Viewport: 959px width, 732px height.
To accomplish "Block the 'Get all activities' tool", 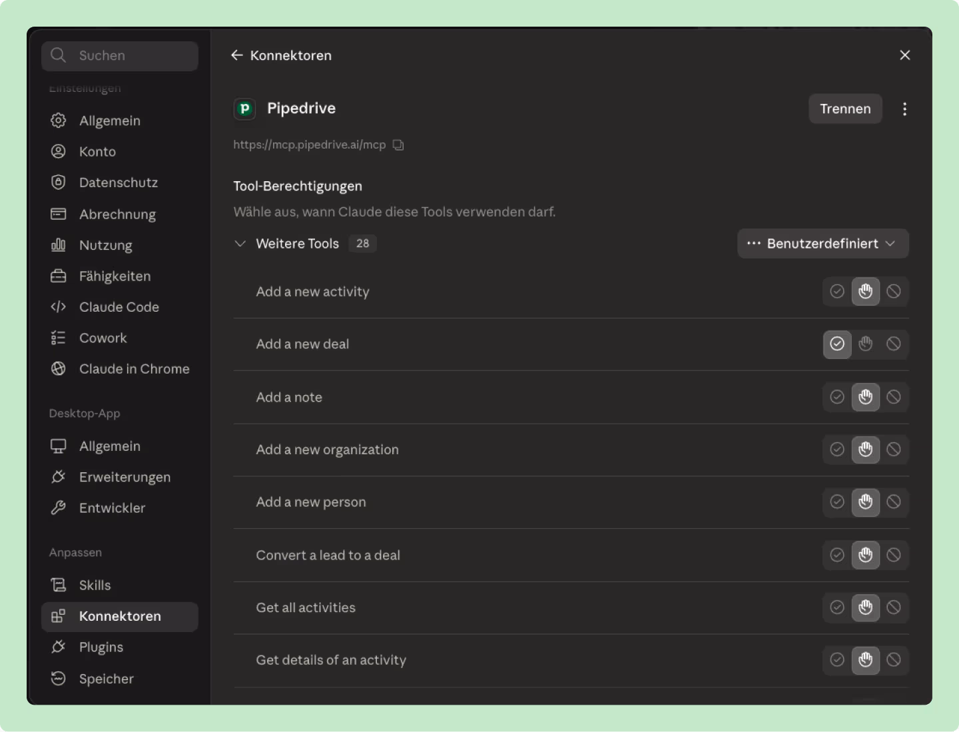I will [894, 607].
